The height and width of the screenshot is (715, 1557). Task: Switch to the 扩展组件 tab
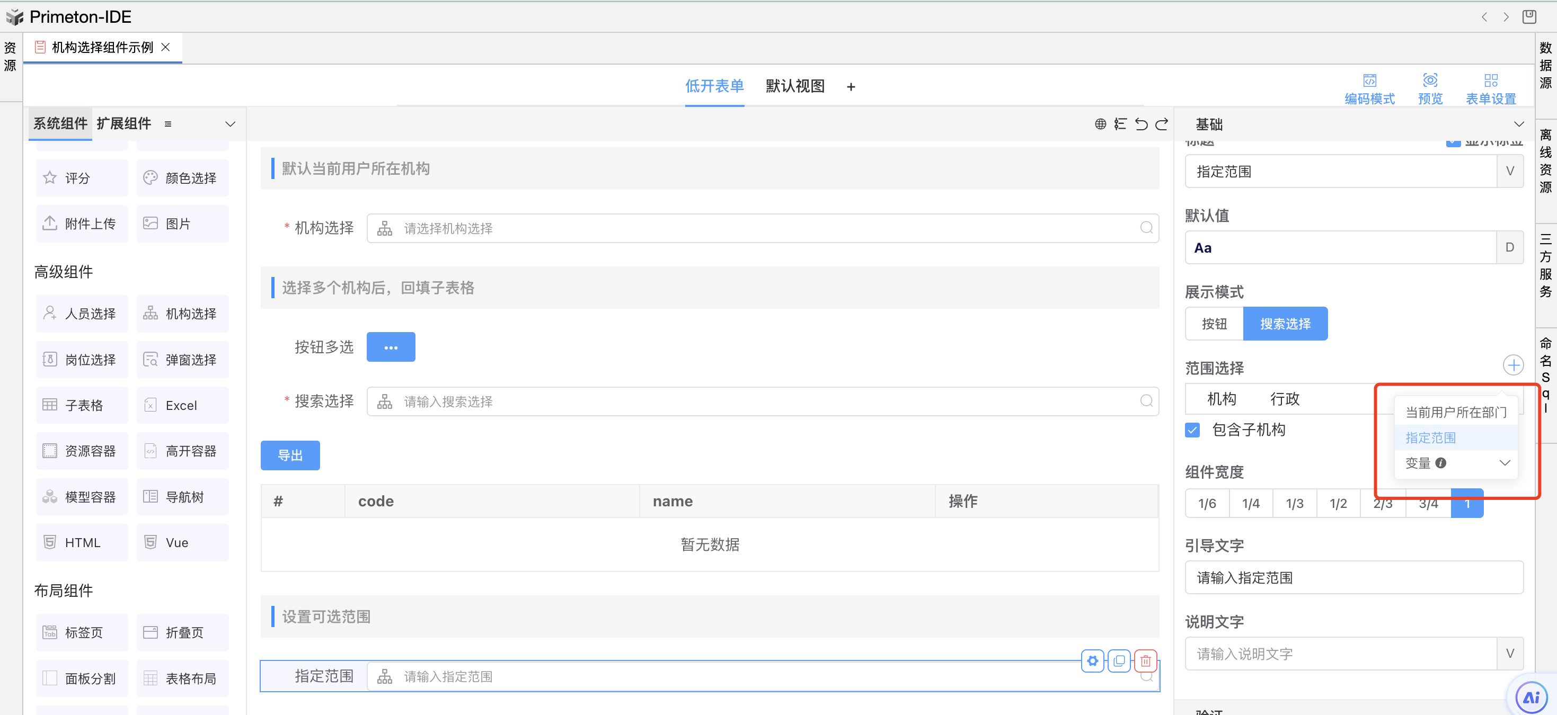point(124,124)
